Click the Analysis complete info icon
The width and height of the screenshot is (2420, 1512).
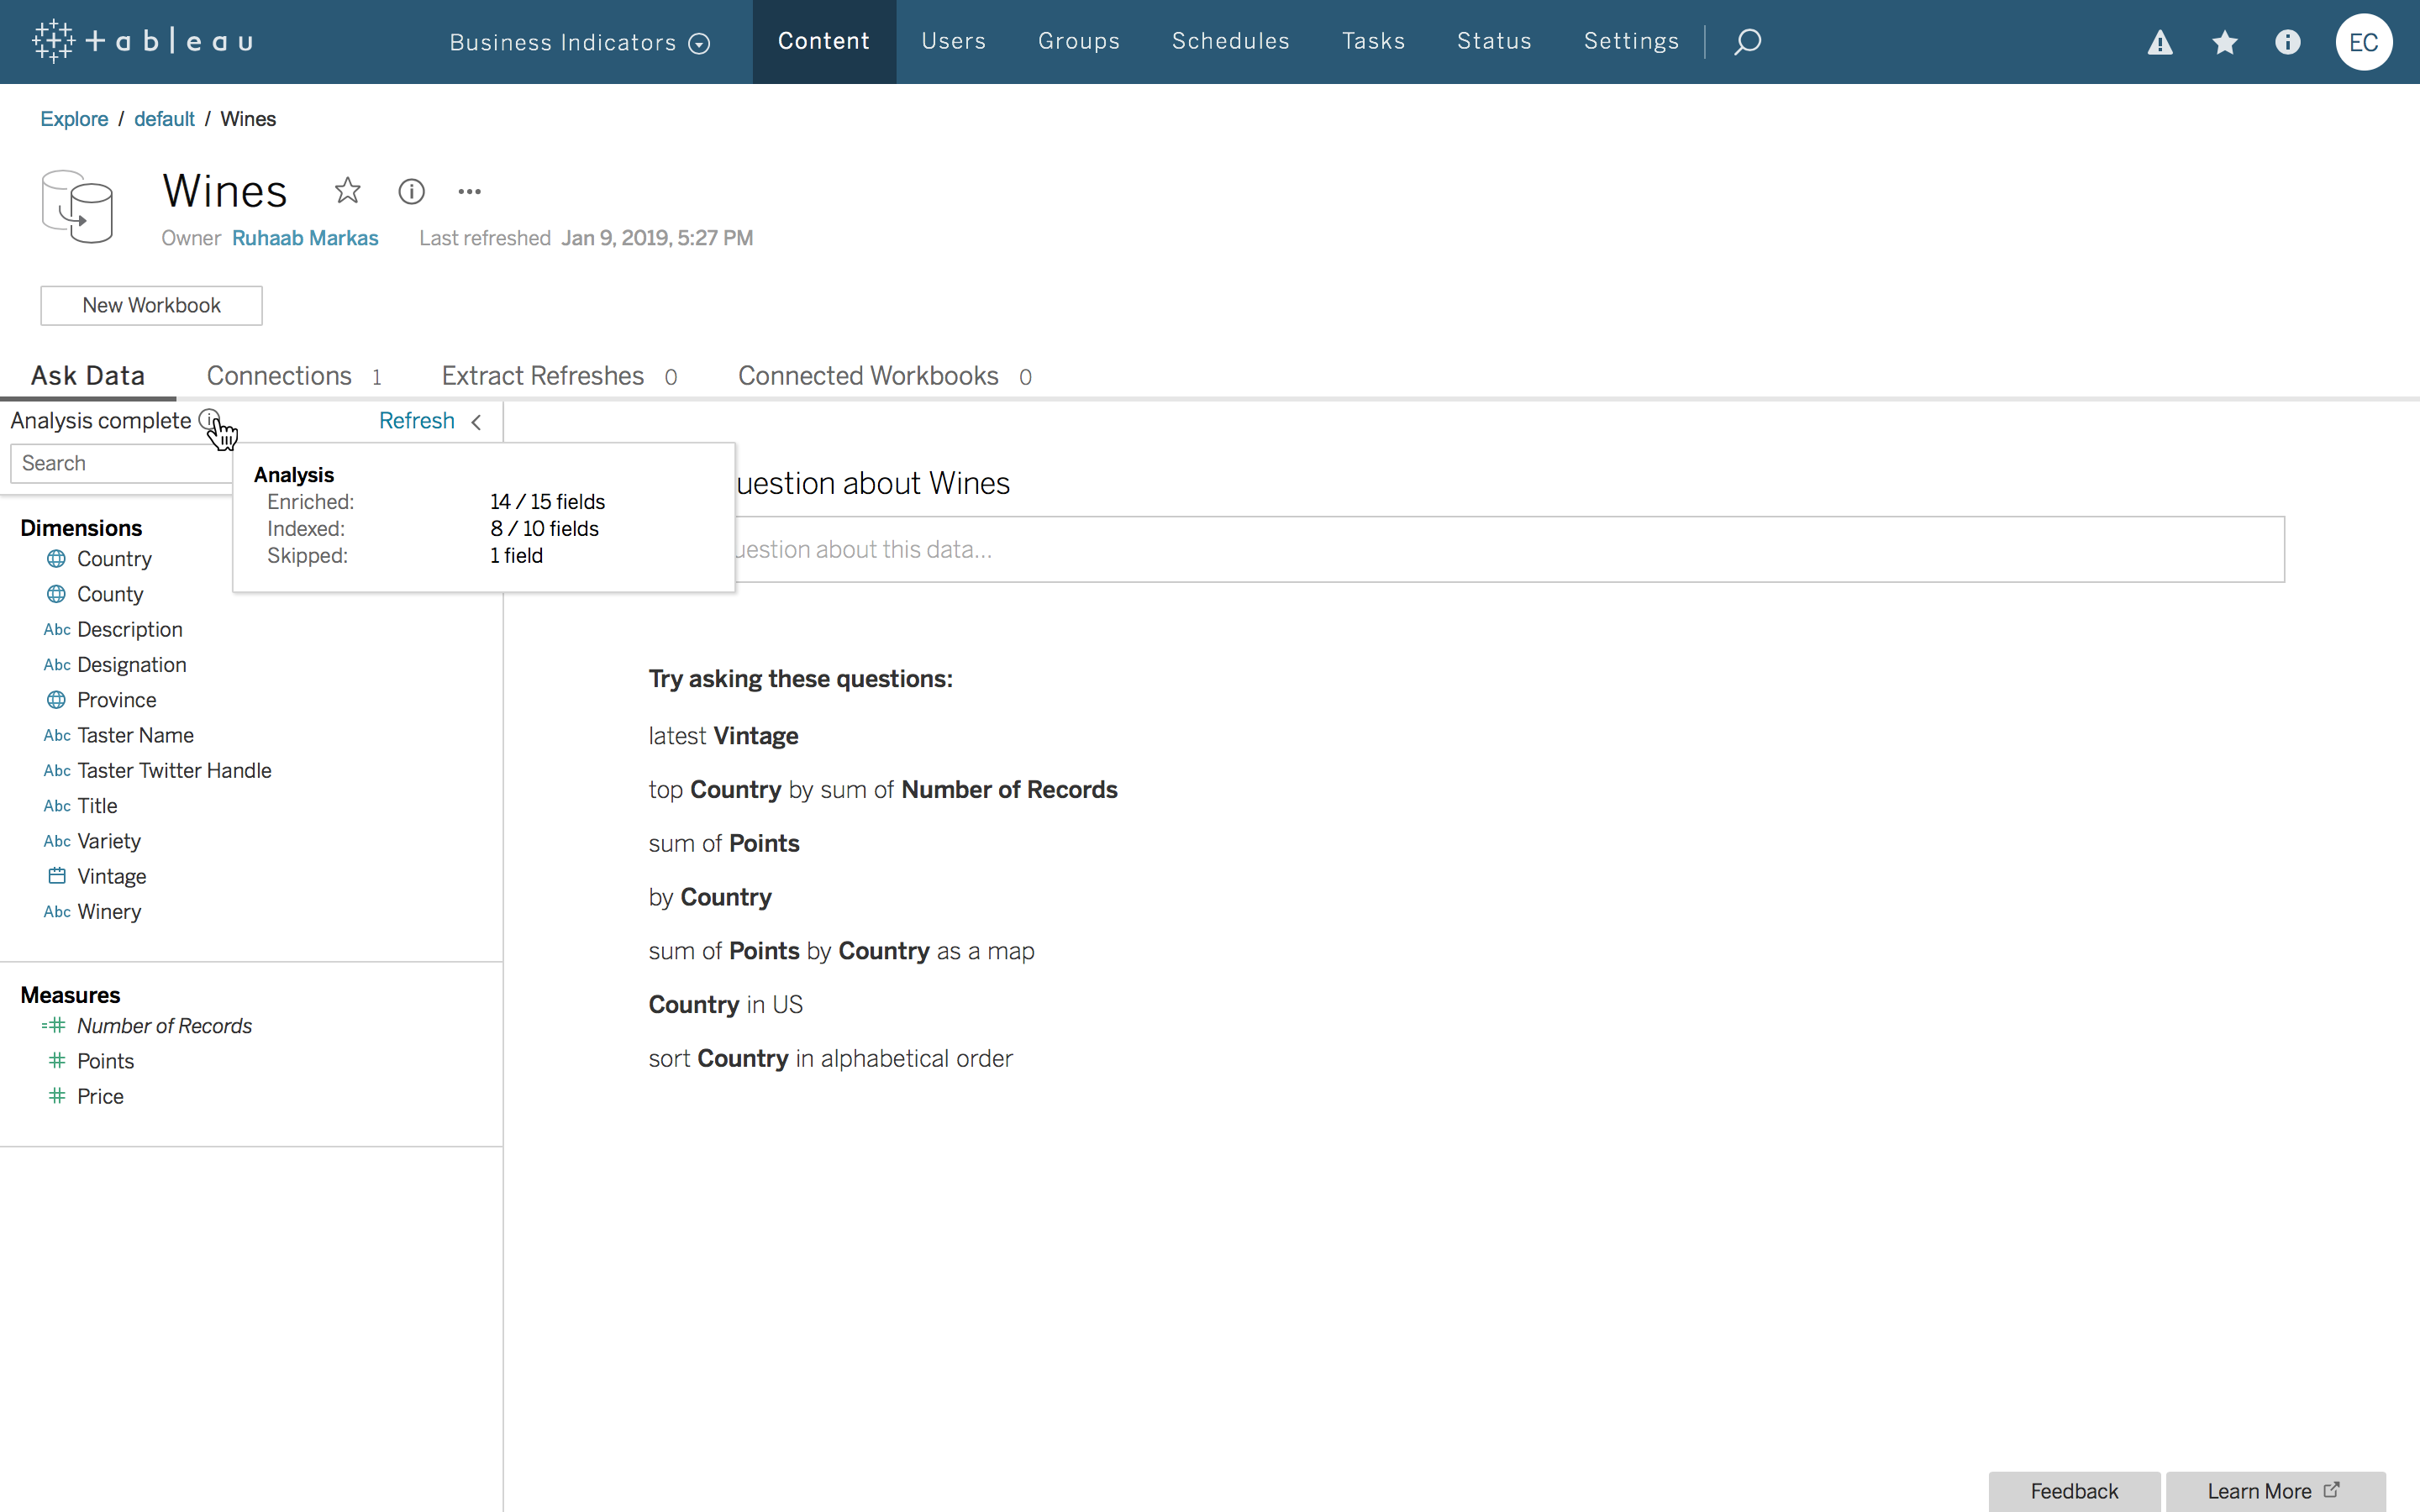209,420
